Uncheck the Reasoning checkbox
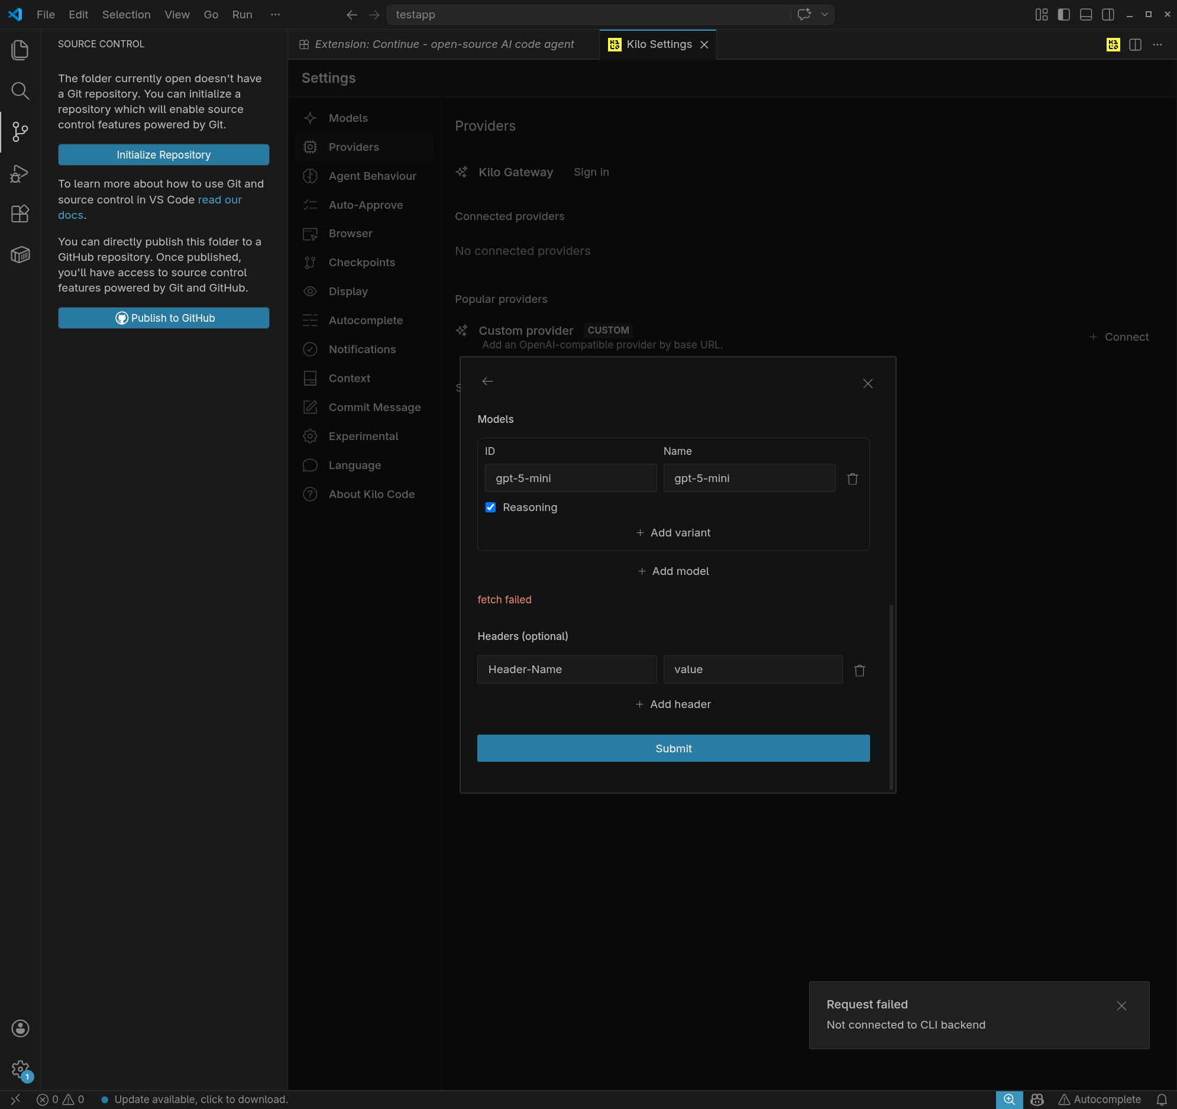This screenshot has width=1177, height=1109. [x=490, y=507]
